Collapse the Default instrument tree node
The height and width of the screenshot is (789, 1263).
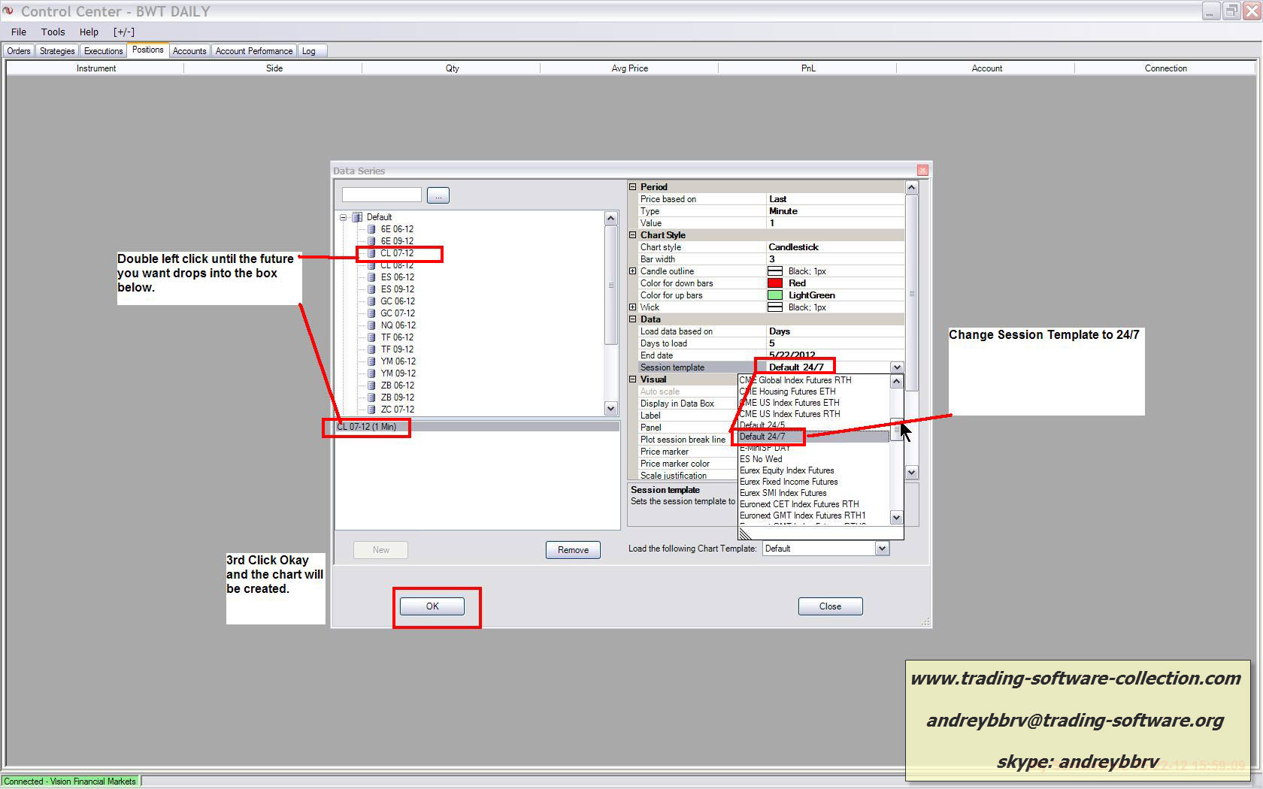pyautogui.click(x=344, y=217)
